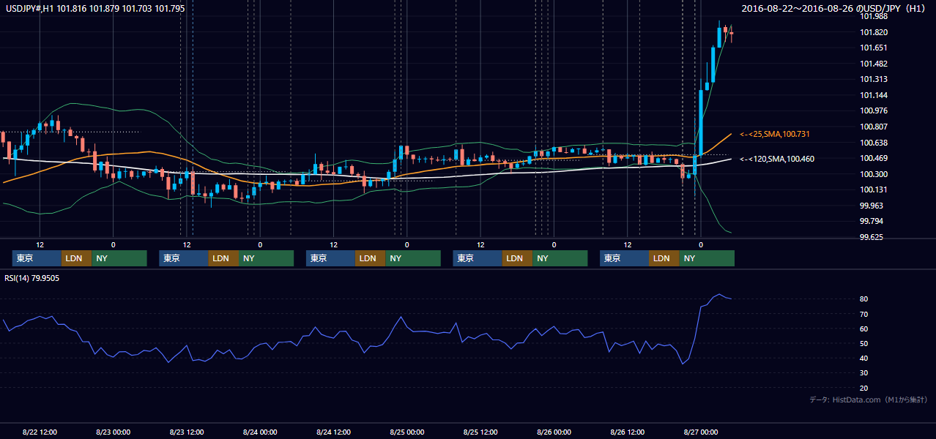
Task: Click the 8/22 12:00 time axis label
Action: (40, 432)
